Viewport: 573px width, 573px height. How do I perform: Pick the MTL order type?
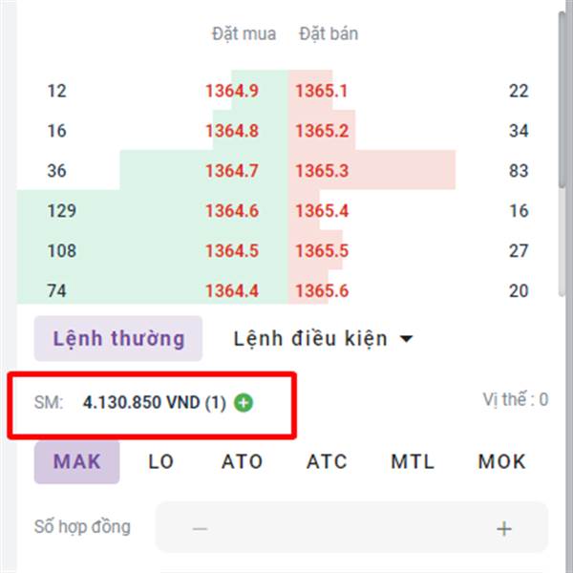(413, 462)
